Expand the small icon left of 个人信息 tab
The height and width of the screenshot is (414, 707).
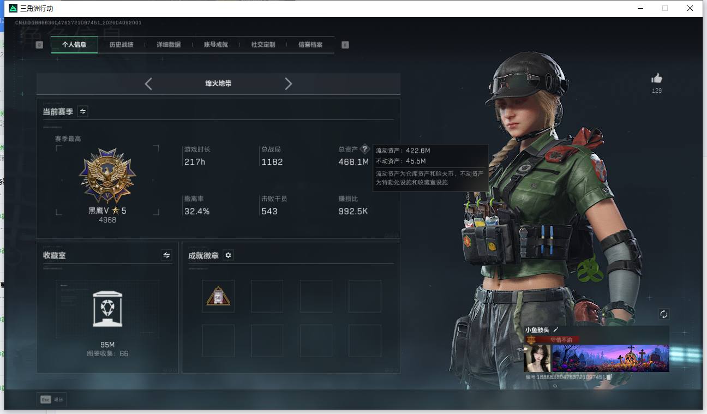[x=39, y=44]
